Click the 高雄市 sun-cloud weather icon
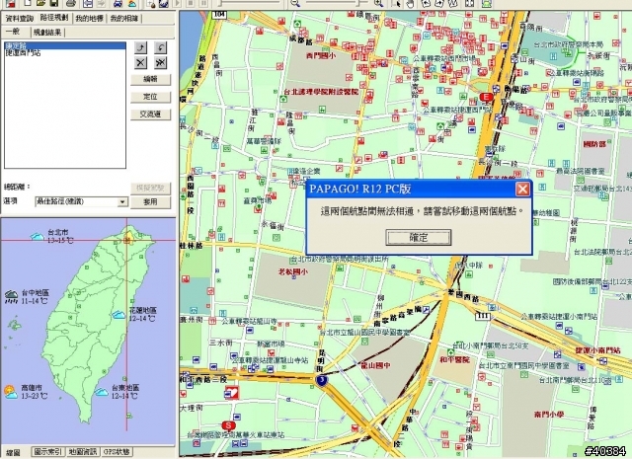632x459 pixels. (11, 392)
